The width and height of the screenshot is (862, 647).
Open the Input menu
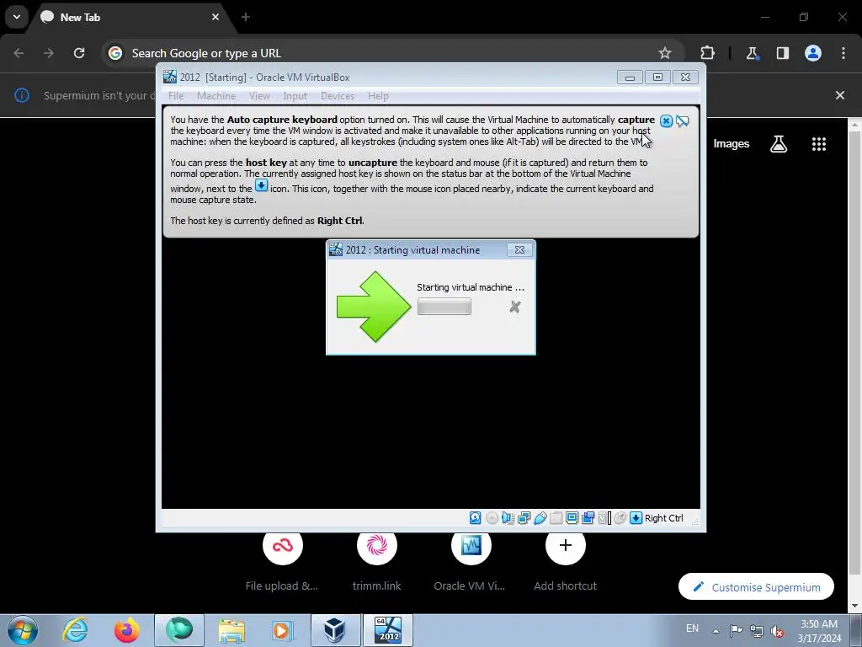pos(295,96)
